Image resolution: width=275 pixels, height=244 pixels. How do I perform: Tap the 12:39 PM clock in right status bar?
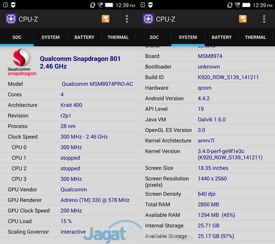[263, 5]
